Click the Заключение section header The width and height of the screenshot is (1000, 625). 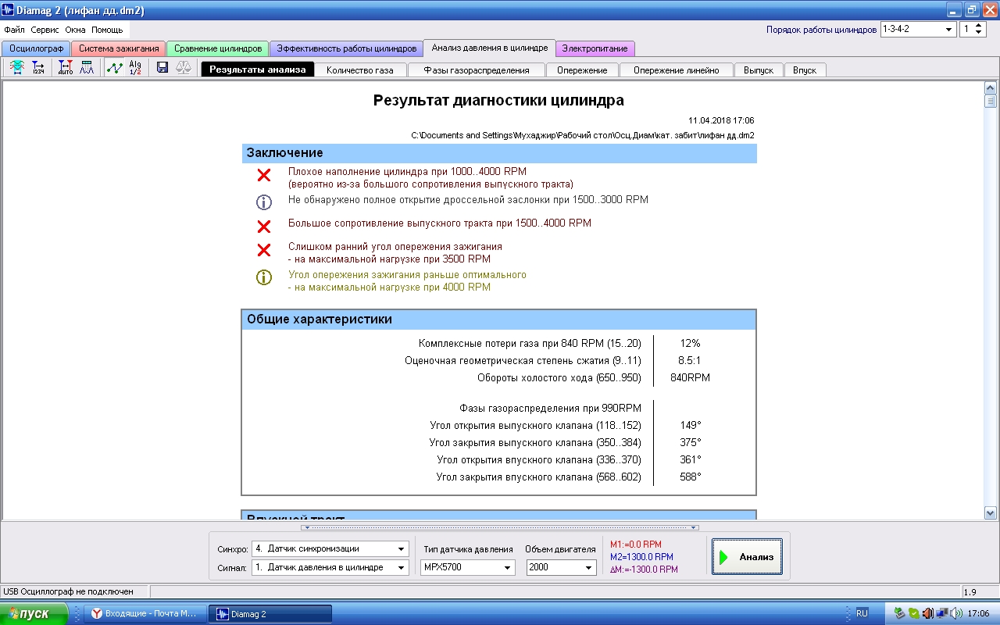[499, 153]
